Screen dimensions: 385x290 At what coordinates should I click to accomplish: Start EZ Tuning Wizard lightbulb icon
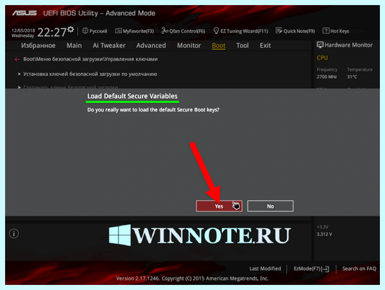216,31
